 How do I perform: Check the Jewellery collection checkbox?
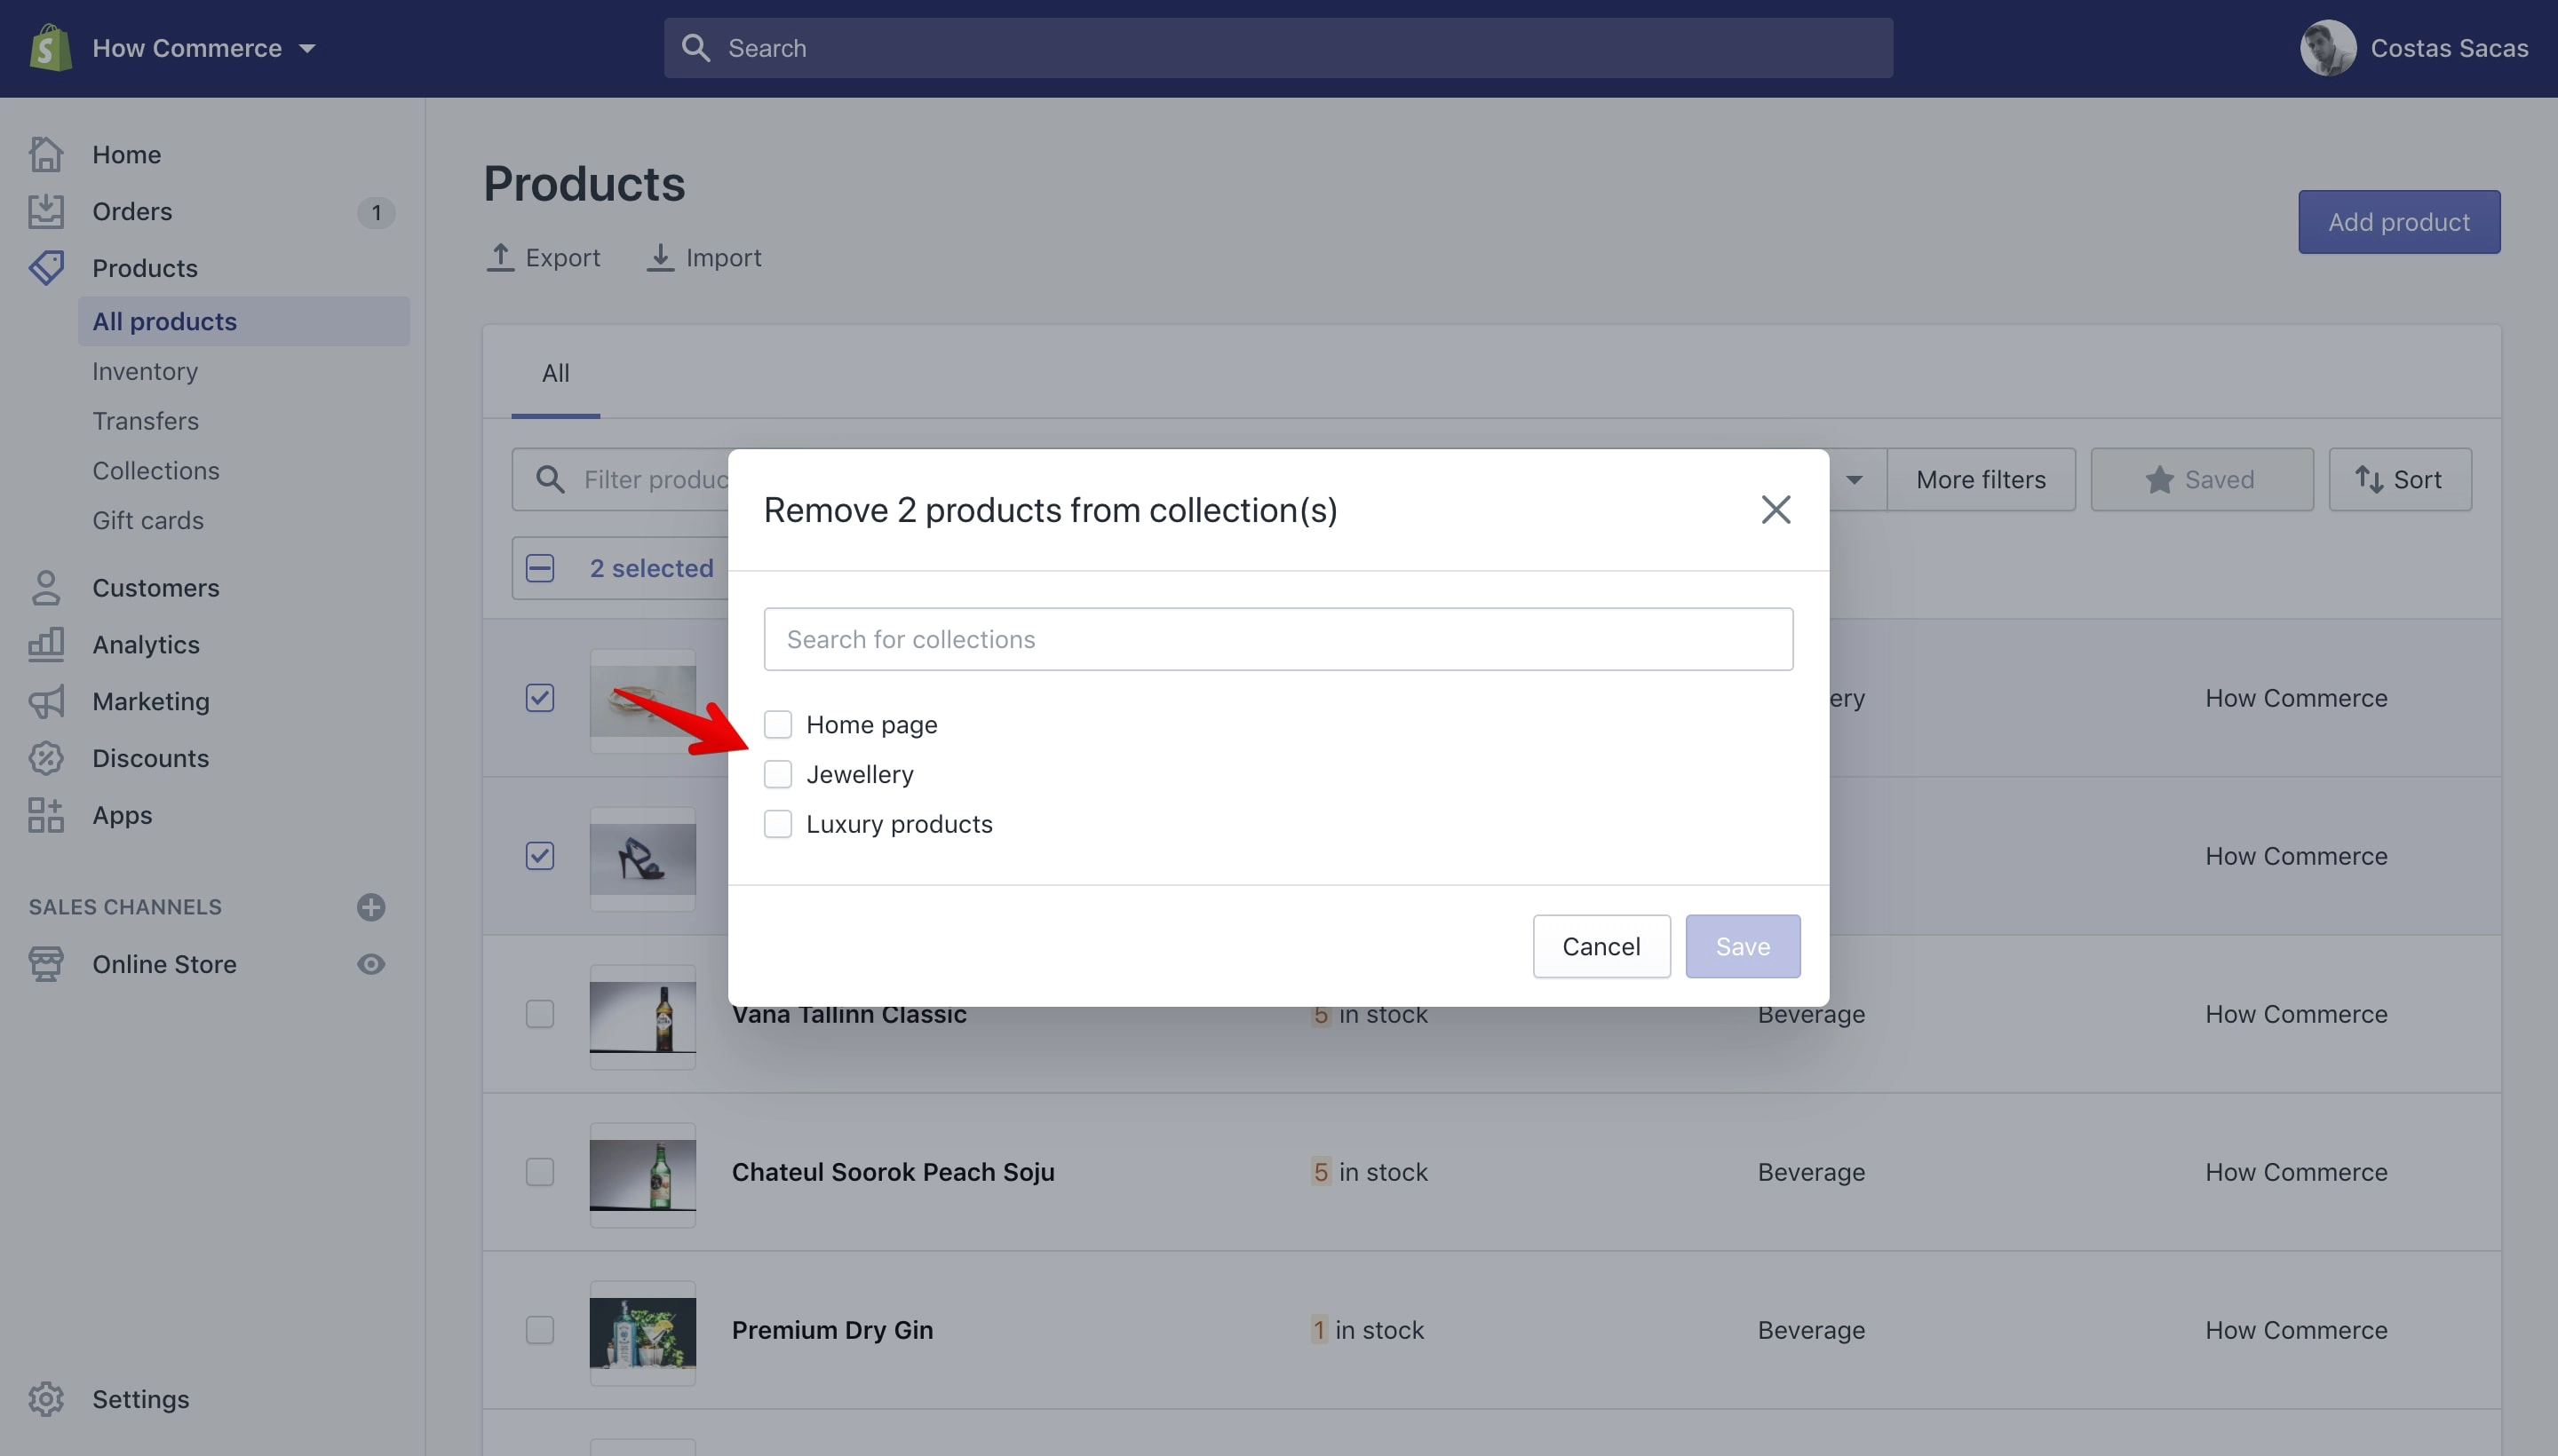pyautogui.click(x=777, y=774)
